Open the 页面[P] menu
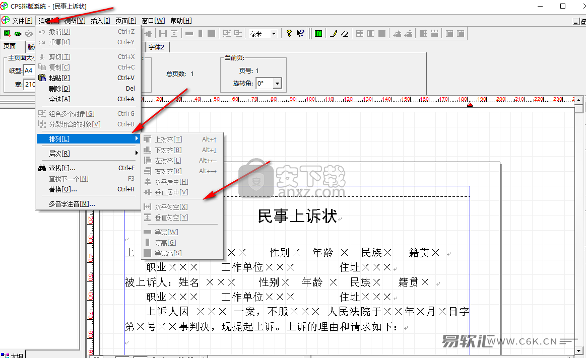586x358 pixels. (x=126, y=21)
